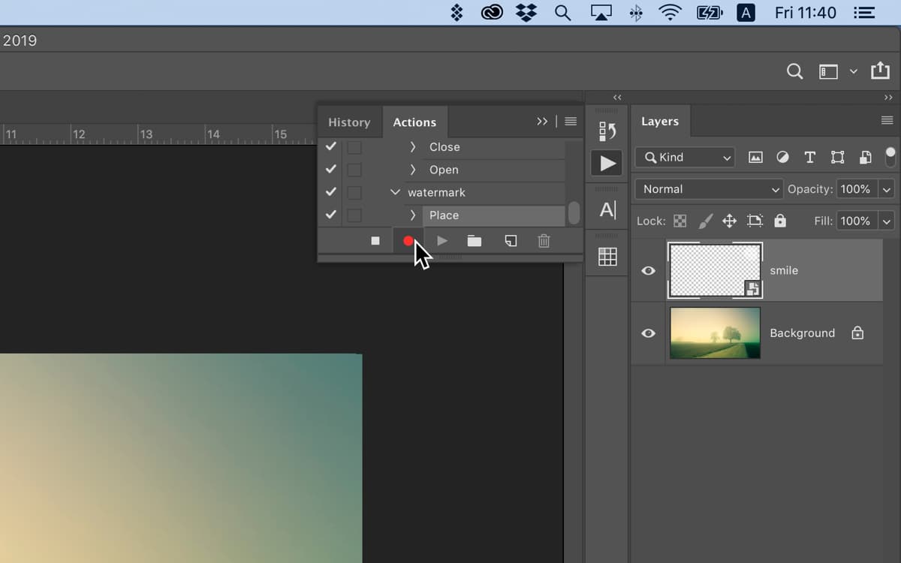Create a new action set folder
Viewport: 901px width, 563px height.
[474, 240]
